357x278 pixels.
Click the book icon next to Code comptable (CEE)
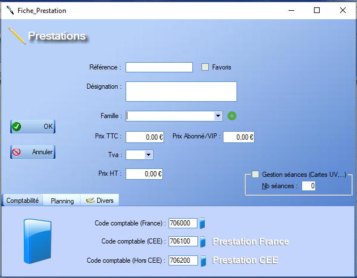click(203, 242)
